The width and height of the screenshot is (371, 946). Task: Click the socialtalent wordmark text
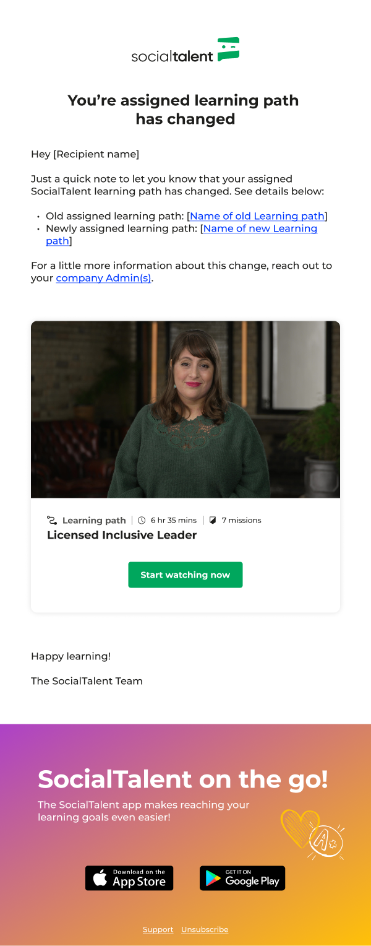tap(172, 56)
